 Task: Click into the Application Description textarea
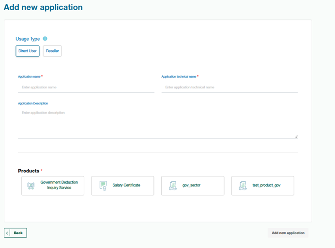tap(157, 123)
